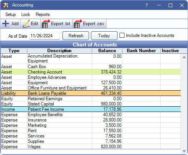Open the Reports menu
The image size is (188, 155).
pos(43,14)
